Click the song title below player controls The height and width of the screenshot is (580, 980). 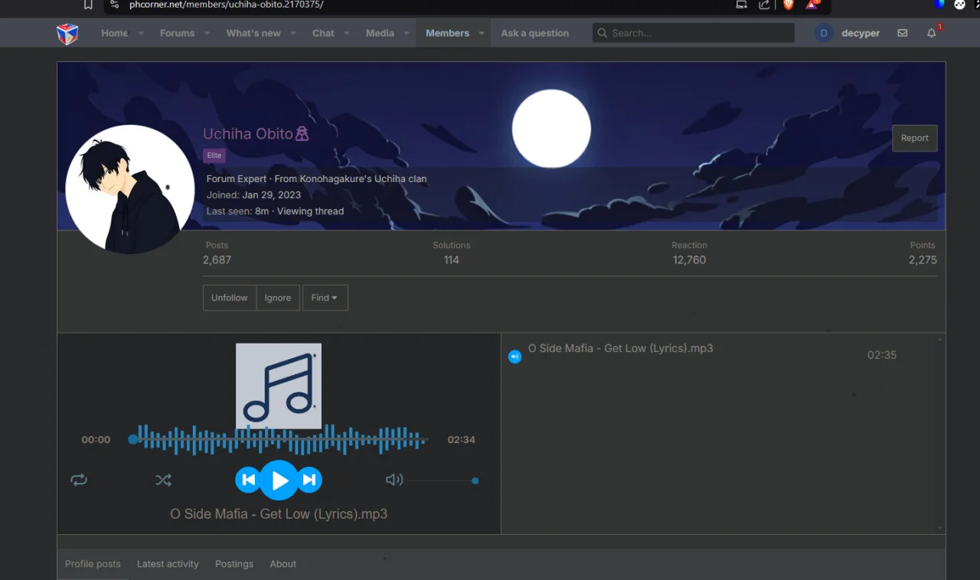click(x=279, y=514)
